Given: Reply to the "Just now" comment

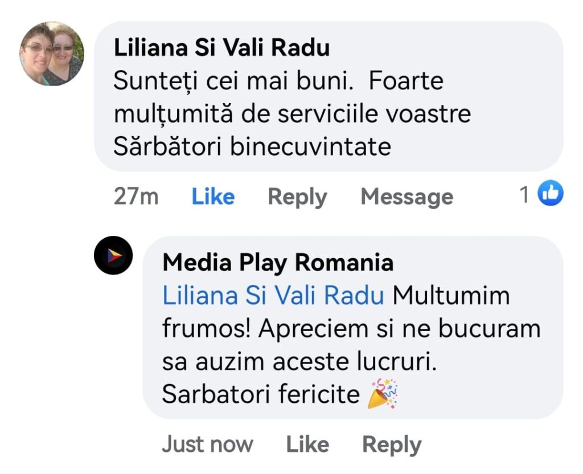Looking at the screenshot, I should (392, 444).
